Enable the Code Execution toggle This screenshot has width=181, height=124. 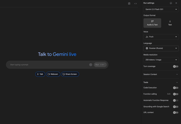[176, 88]
